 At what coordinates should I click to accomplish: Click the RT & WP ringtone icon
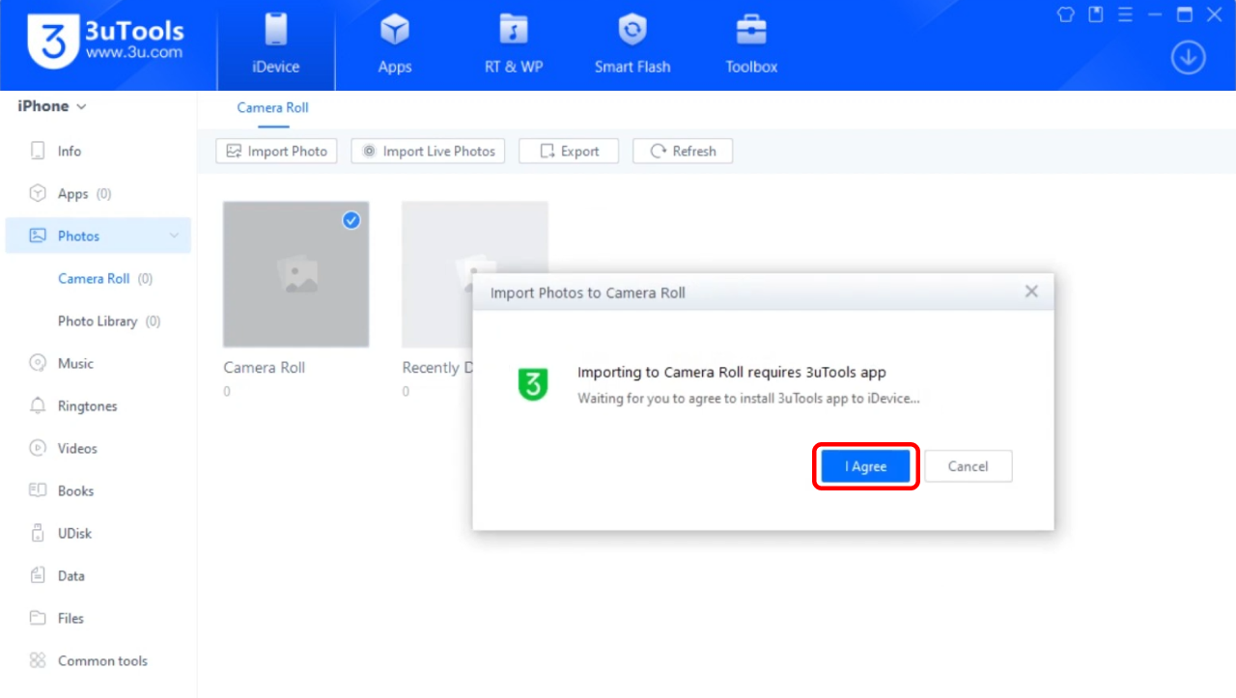point(513,31)
